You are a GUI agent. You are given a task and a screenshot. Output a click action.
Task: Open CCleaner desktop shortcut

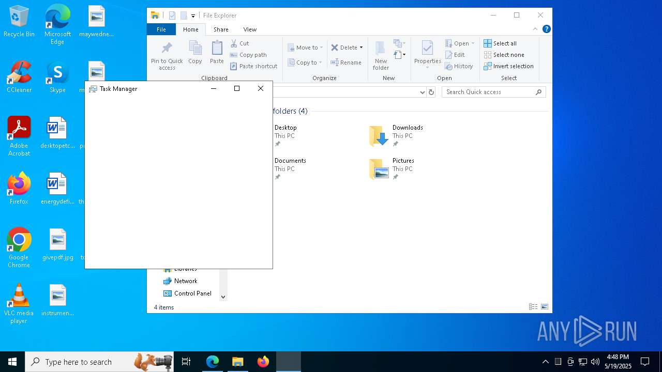click(19, 77)
